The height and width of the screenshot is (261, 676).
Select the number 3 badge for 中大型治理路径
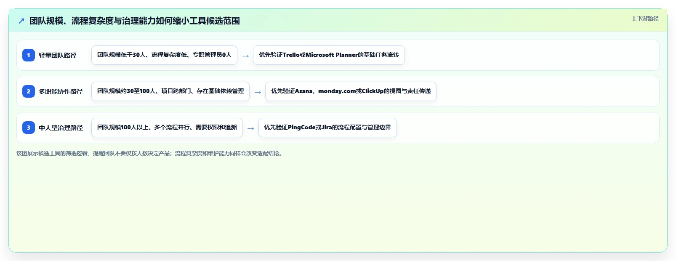click(x=29, y=128)
